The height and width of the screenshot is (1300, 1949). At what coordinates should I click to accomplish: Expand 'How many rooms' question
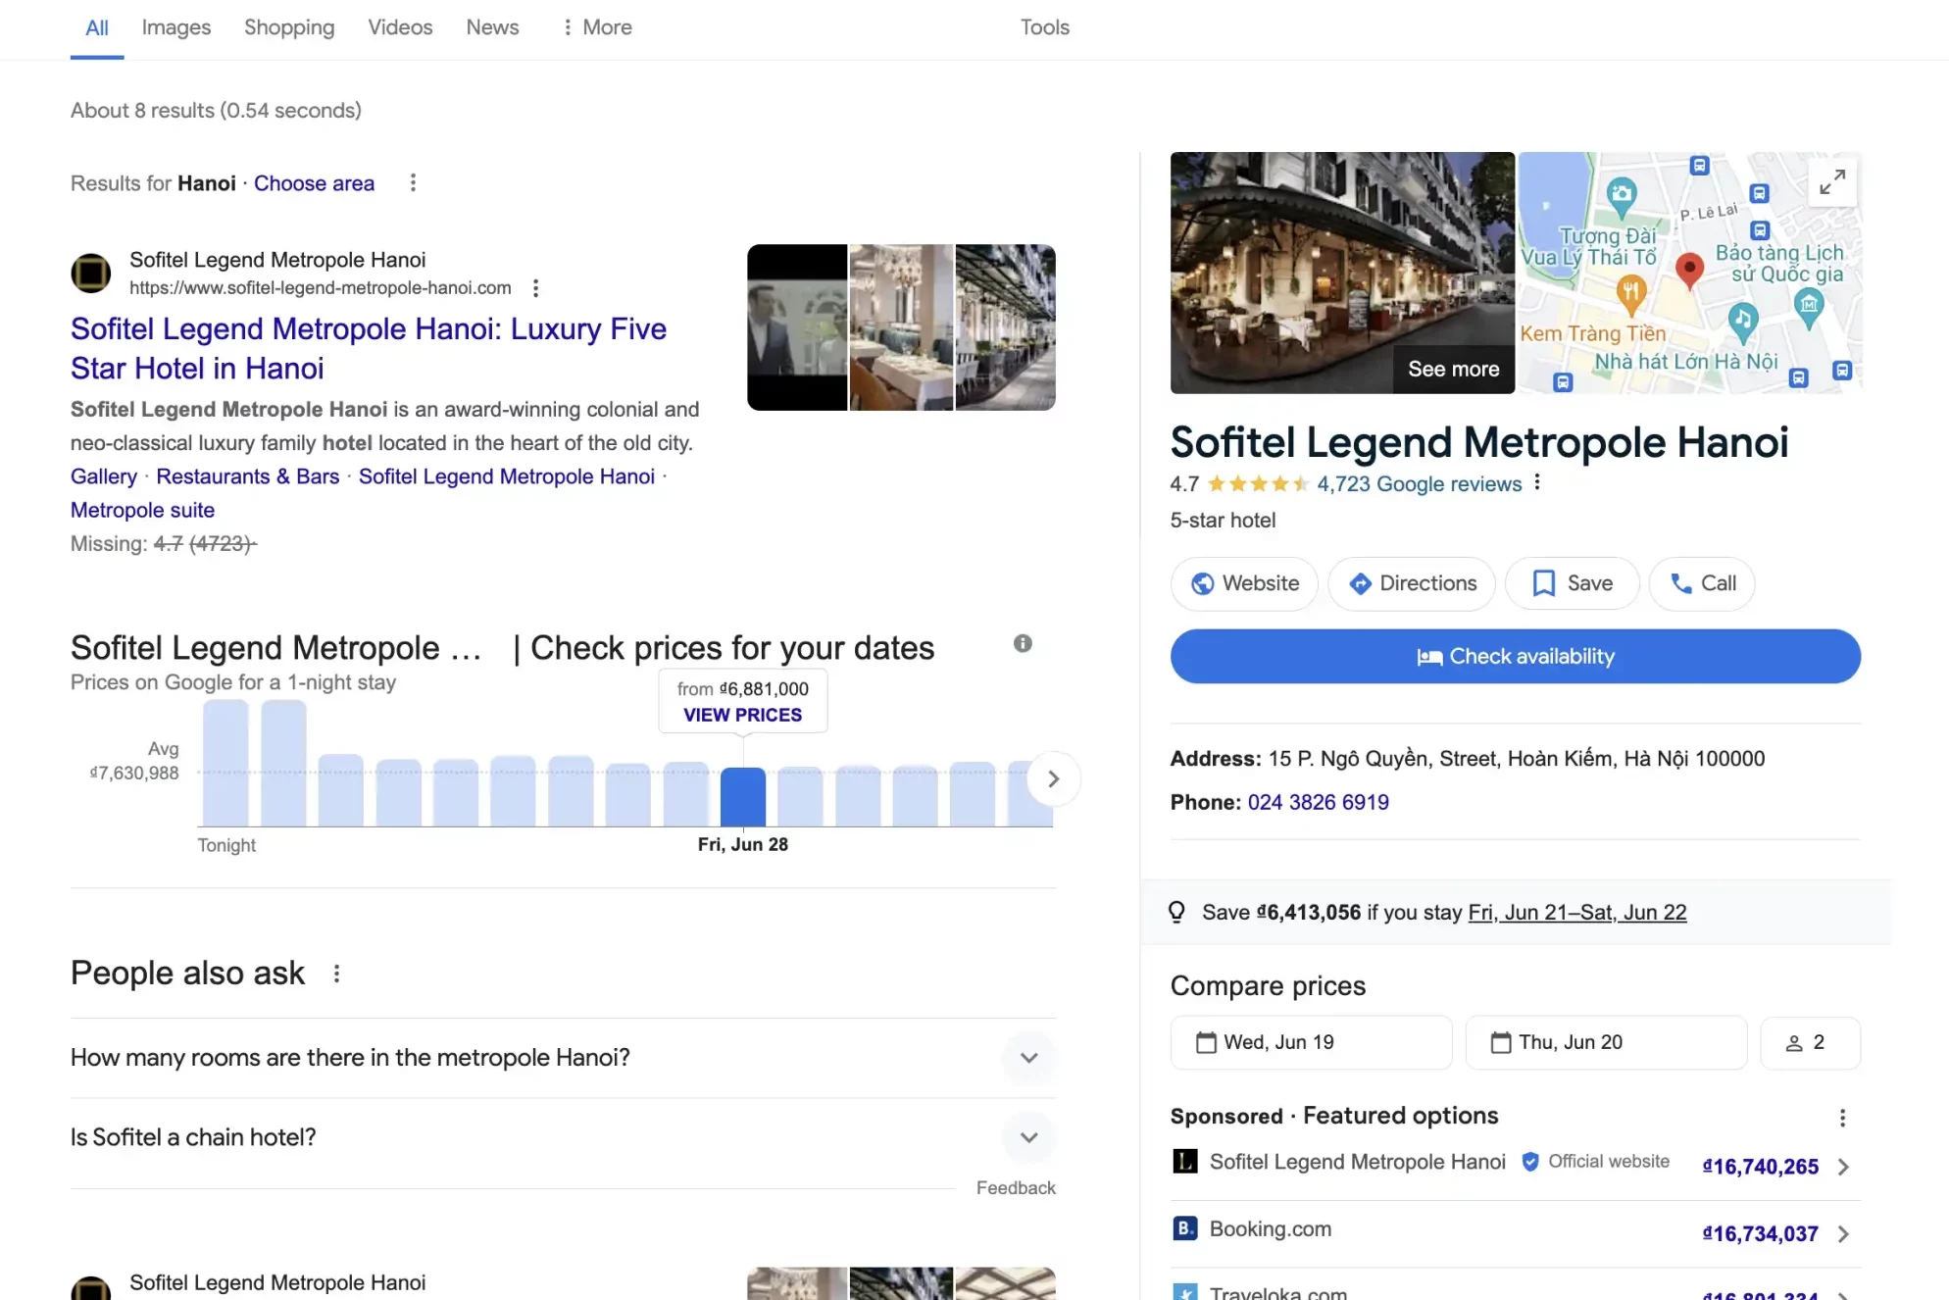[x=563, y=1058]
